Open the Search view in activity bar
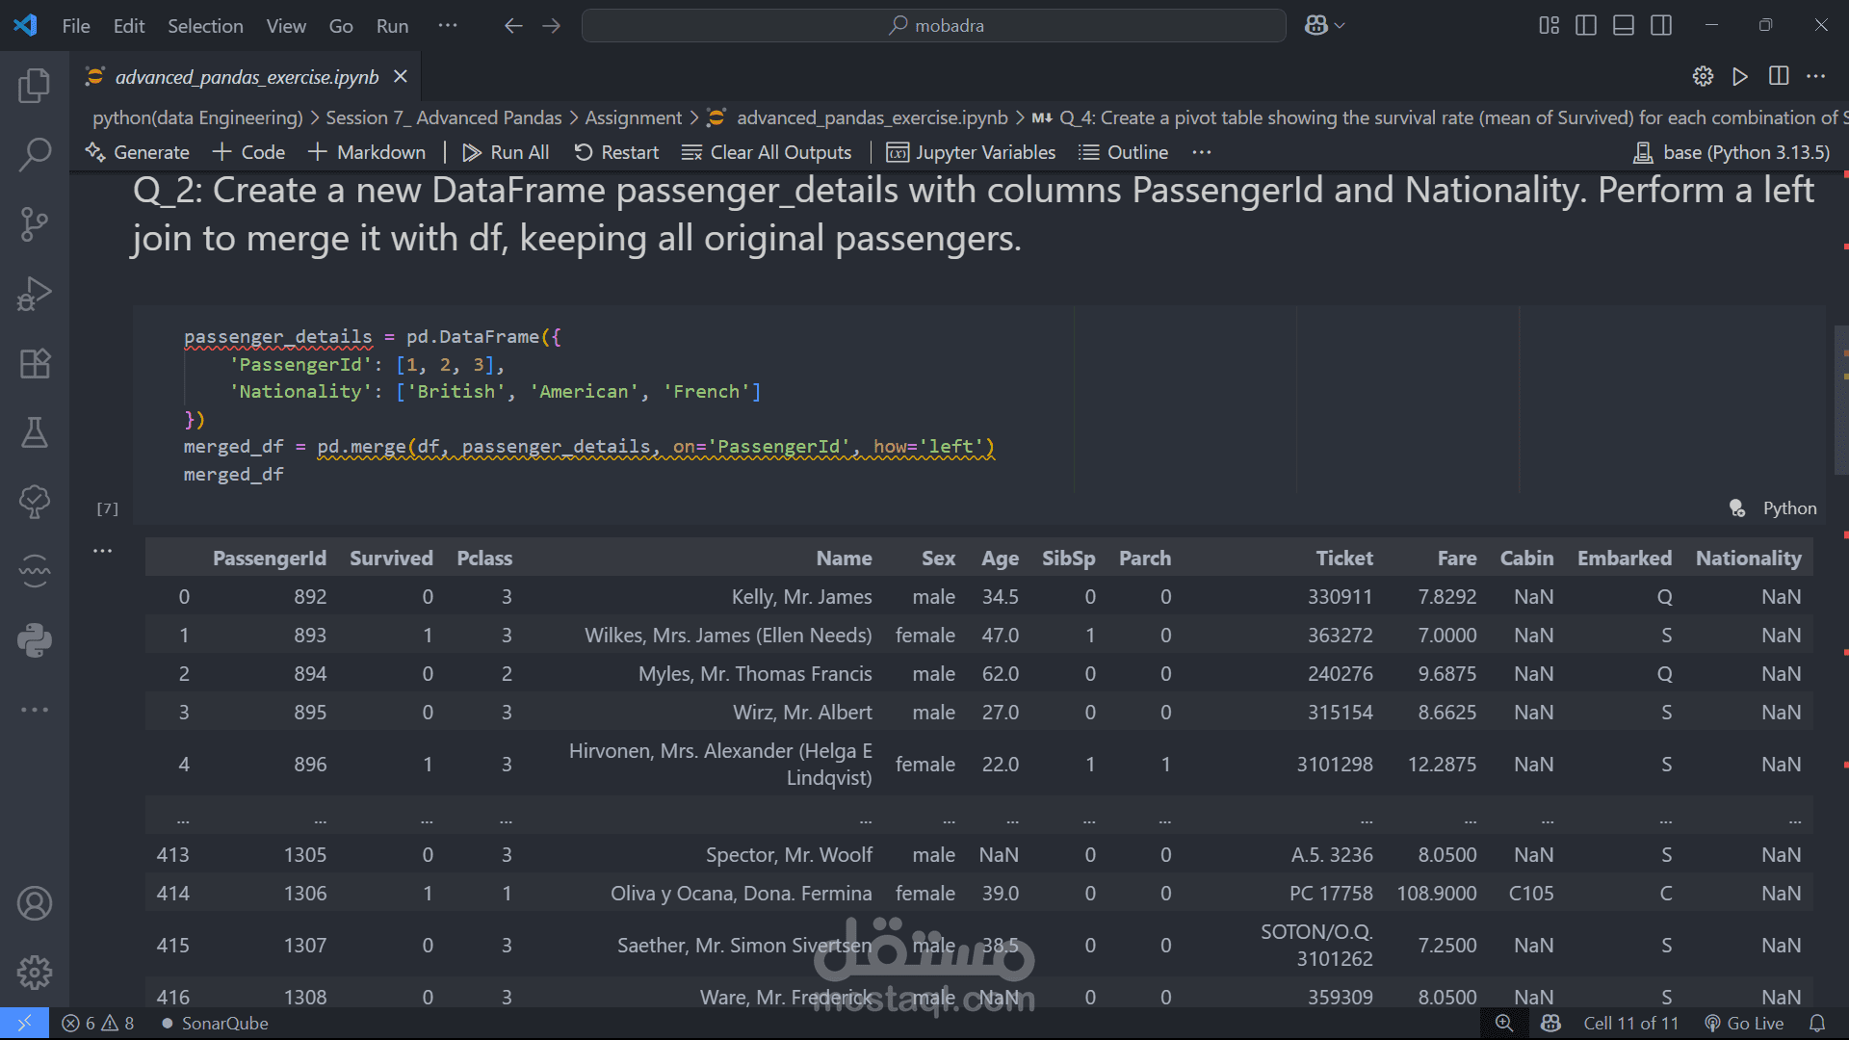The width and height of the screenshot is (1849, 1040). [x=35, y=155]
